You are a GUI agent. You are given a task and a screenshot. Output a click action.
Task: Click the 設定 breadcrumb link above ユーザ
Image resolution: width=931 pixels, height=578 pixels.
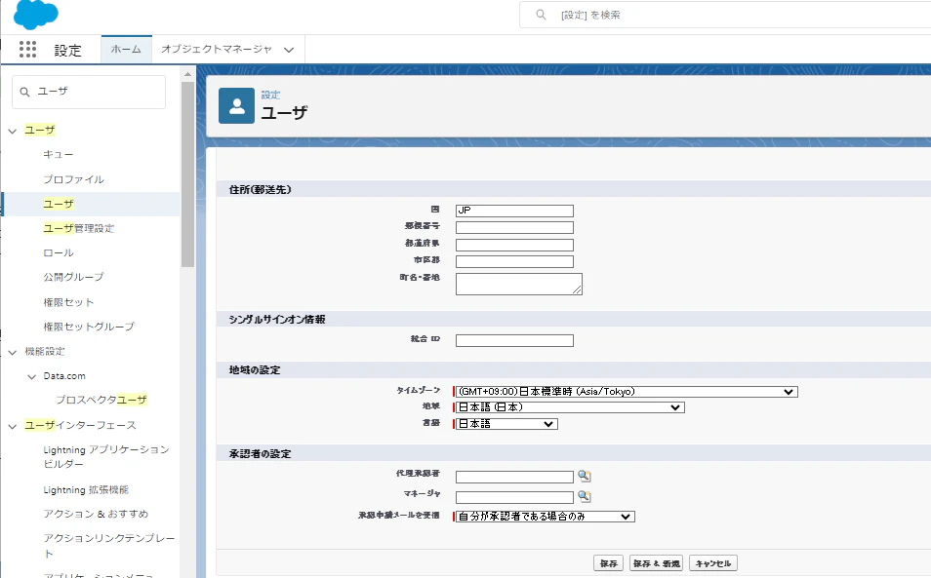tap(270, 95)
